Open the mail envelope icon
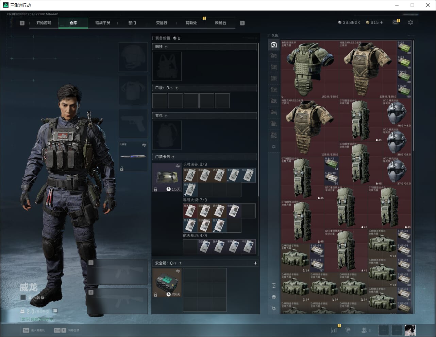436x337 pixels. click(x=396, y=22)
